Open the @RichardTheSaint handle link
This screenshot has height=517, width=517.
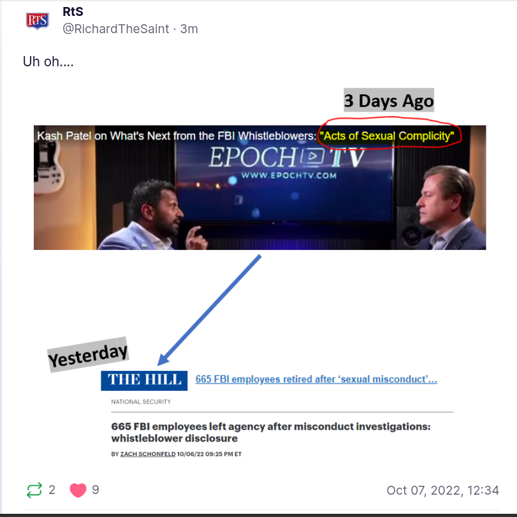[116, 29]
